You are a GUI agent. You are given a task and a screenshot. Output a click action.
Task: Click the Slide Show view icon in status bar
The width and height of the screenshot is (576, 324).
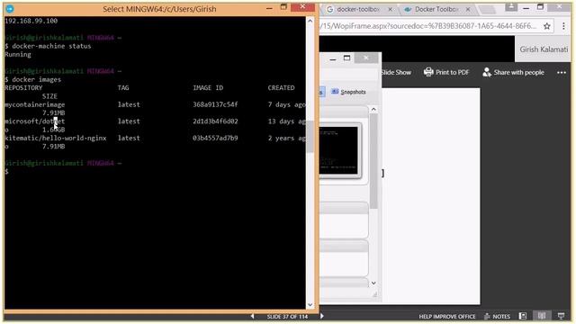click(x=561, y=316)
